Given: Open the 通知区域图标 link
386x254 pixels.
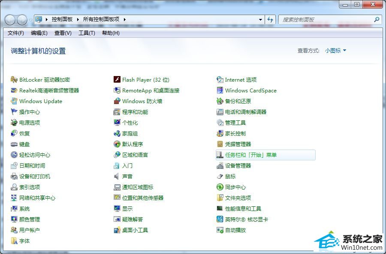Looking at the screenshot, I should pos(138,187).
